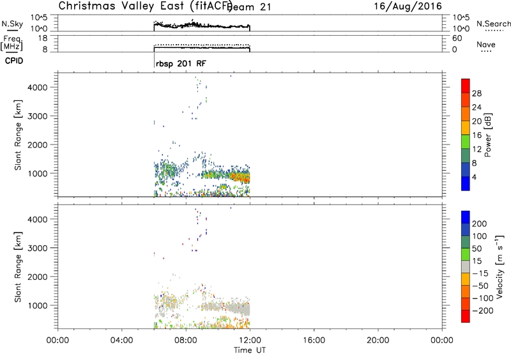This screenshot has width=511, height=354.
Task: Select the N.Sky legend label
Action: (12, 24)
